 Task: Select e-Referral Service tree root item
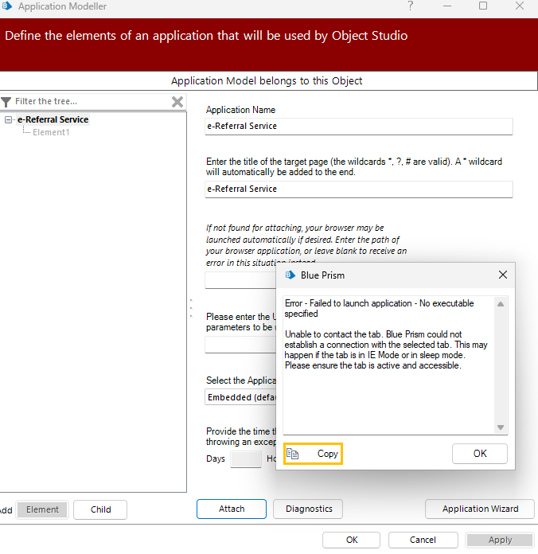[x=53, y=119]
